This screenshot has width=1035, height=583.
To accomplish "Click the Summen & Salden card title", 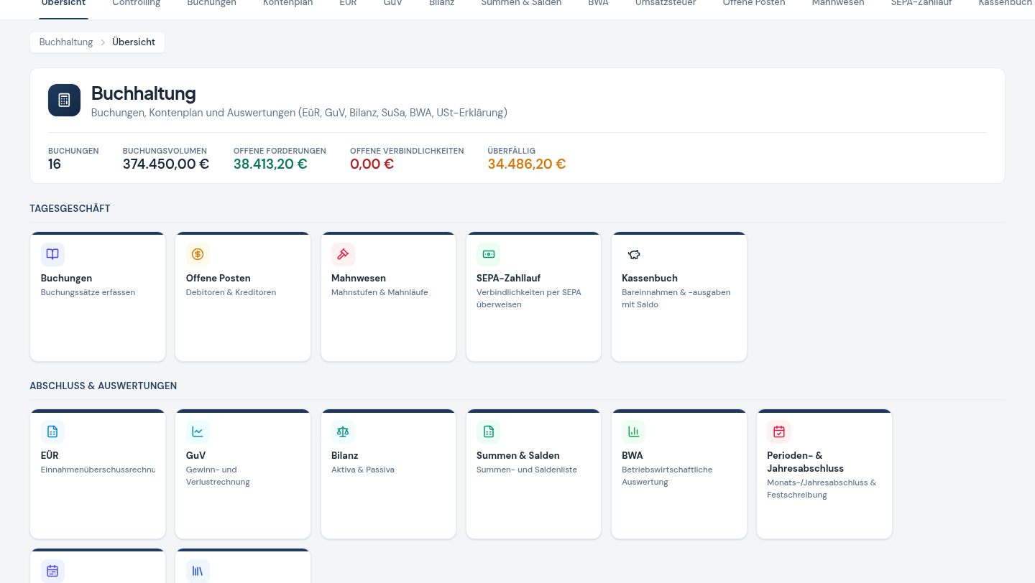I will 518,455.
